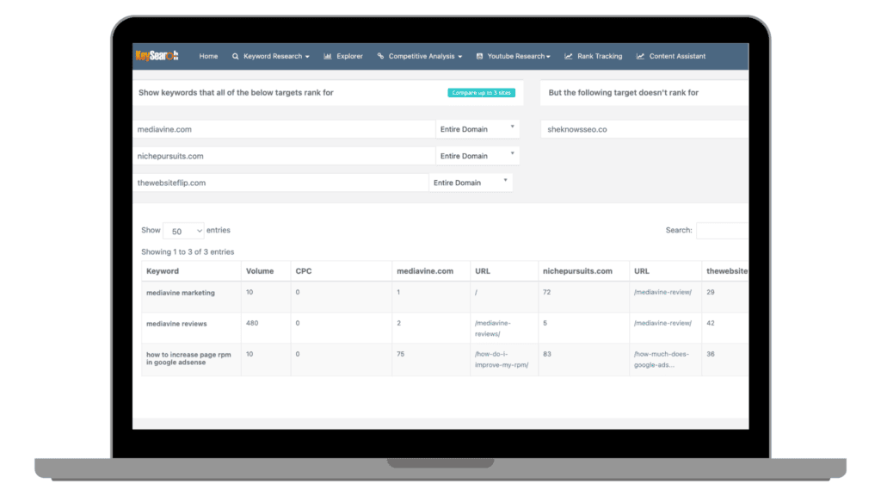Click the Content Assistant chart icon
Viewport: 881px width, 496px height.
(640, 56)
